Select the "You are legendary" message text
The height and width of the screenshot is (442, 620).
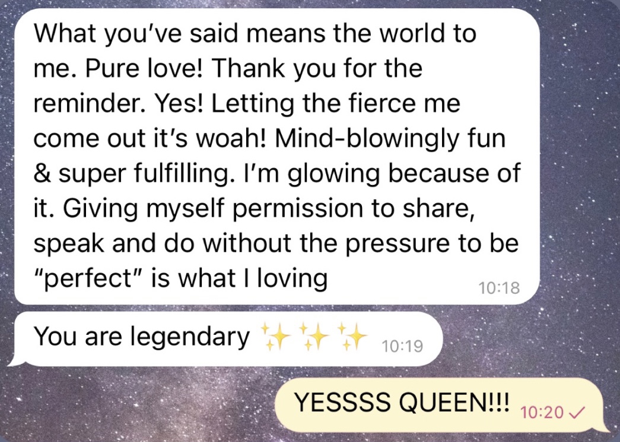[142, 337]
